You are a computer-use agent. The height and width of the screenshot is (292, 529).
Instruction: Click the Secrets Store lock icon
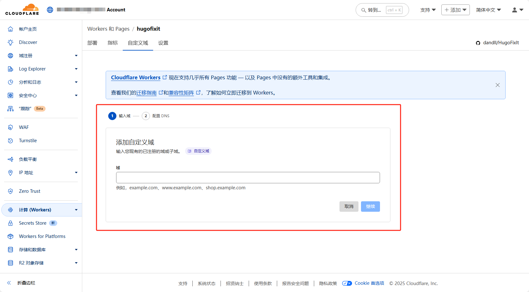(10, 223)
